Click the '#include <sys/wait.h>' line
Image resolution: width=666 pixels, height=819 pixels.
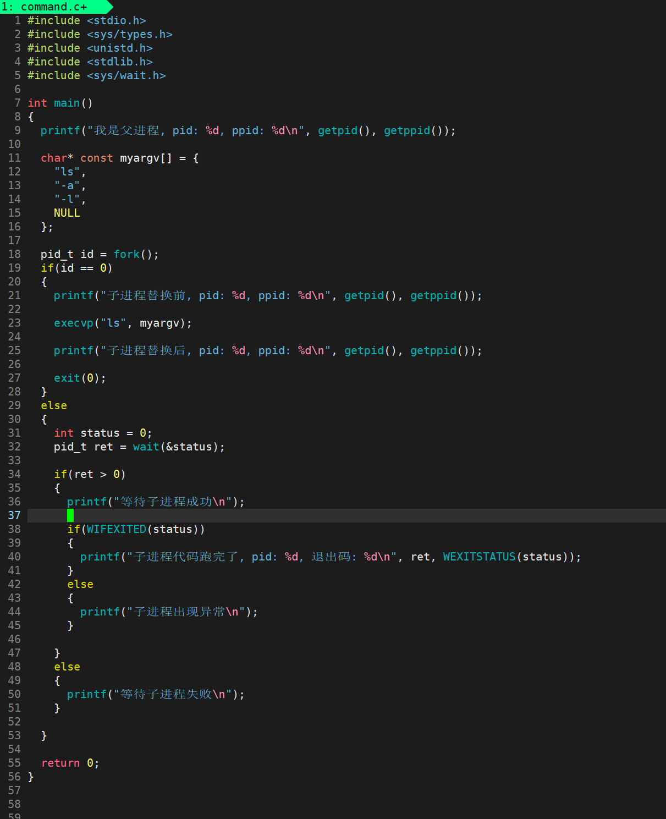[x=97, y=75]
